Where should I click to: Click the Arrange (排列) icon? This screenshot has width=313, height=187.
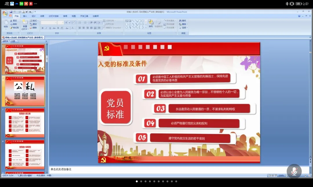[151, 23]
